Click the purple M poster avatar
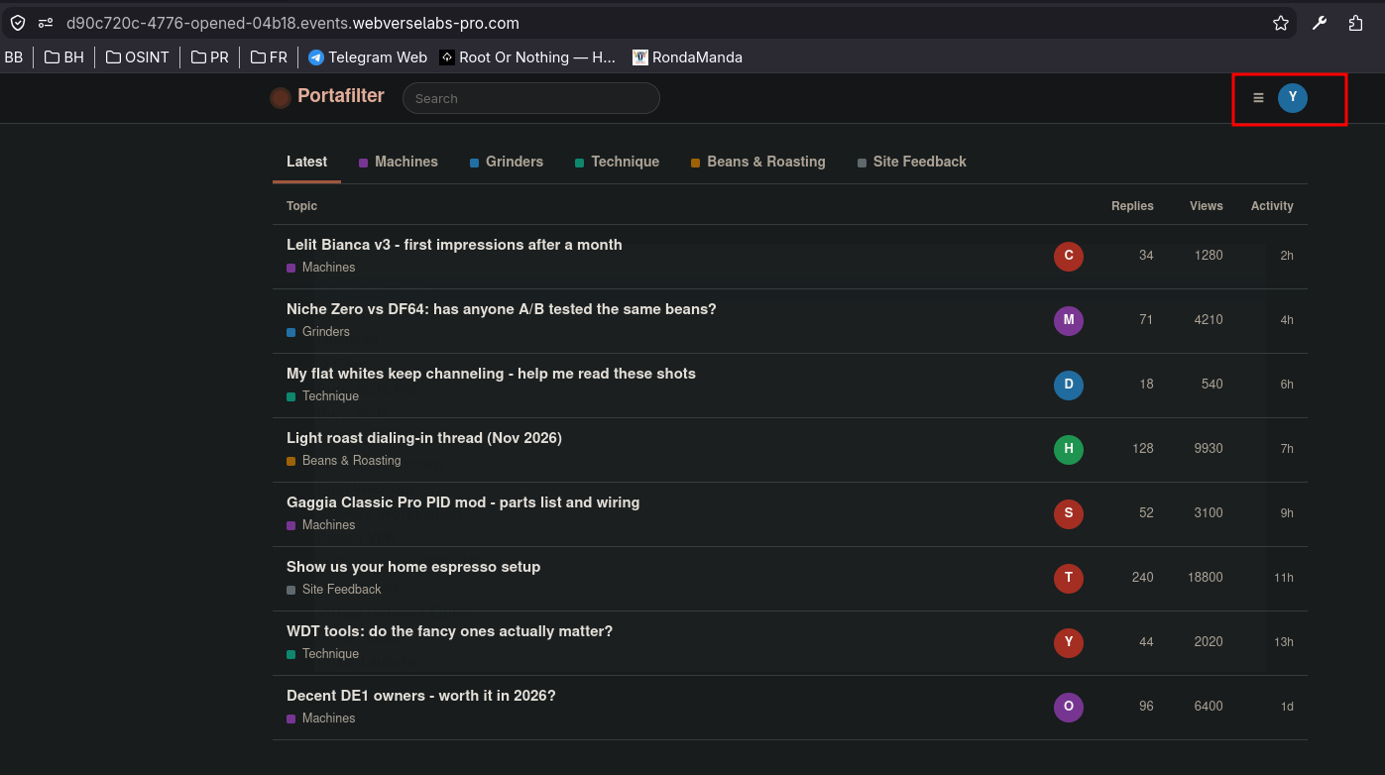 pyautogui.click(x=1068, y=320)
